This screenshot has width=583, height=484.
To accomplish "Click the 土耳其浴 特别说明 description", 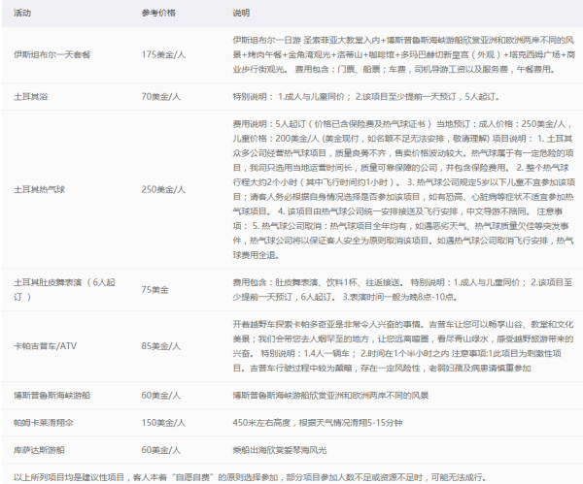I will click(366, 97).
